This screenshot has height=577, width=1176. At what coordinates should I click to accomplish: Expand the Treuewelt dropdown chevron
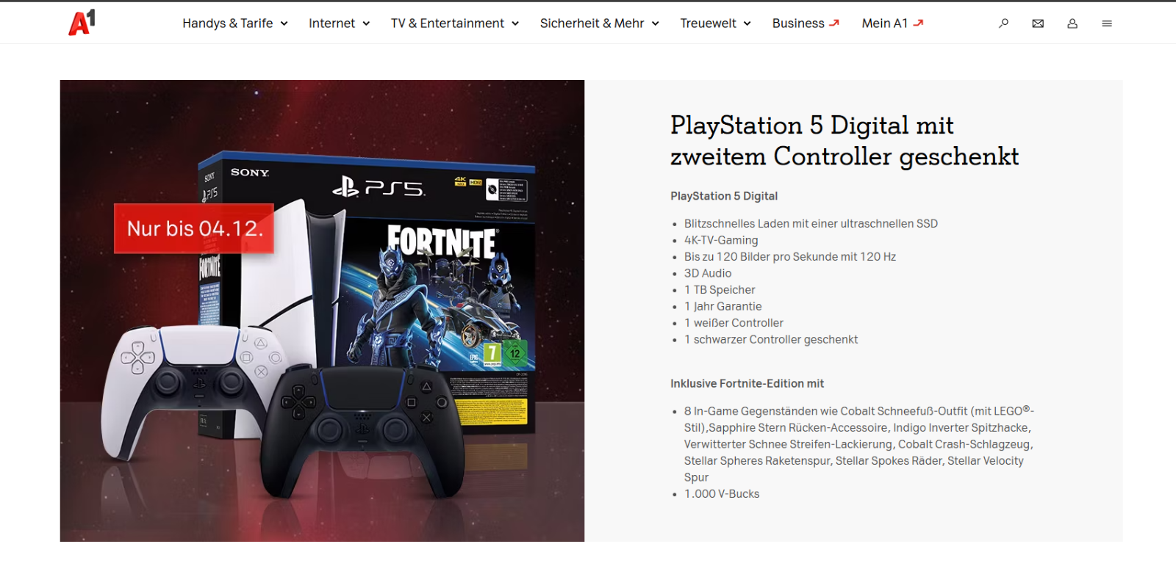[x=747, y=23]
